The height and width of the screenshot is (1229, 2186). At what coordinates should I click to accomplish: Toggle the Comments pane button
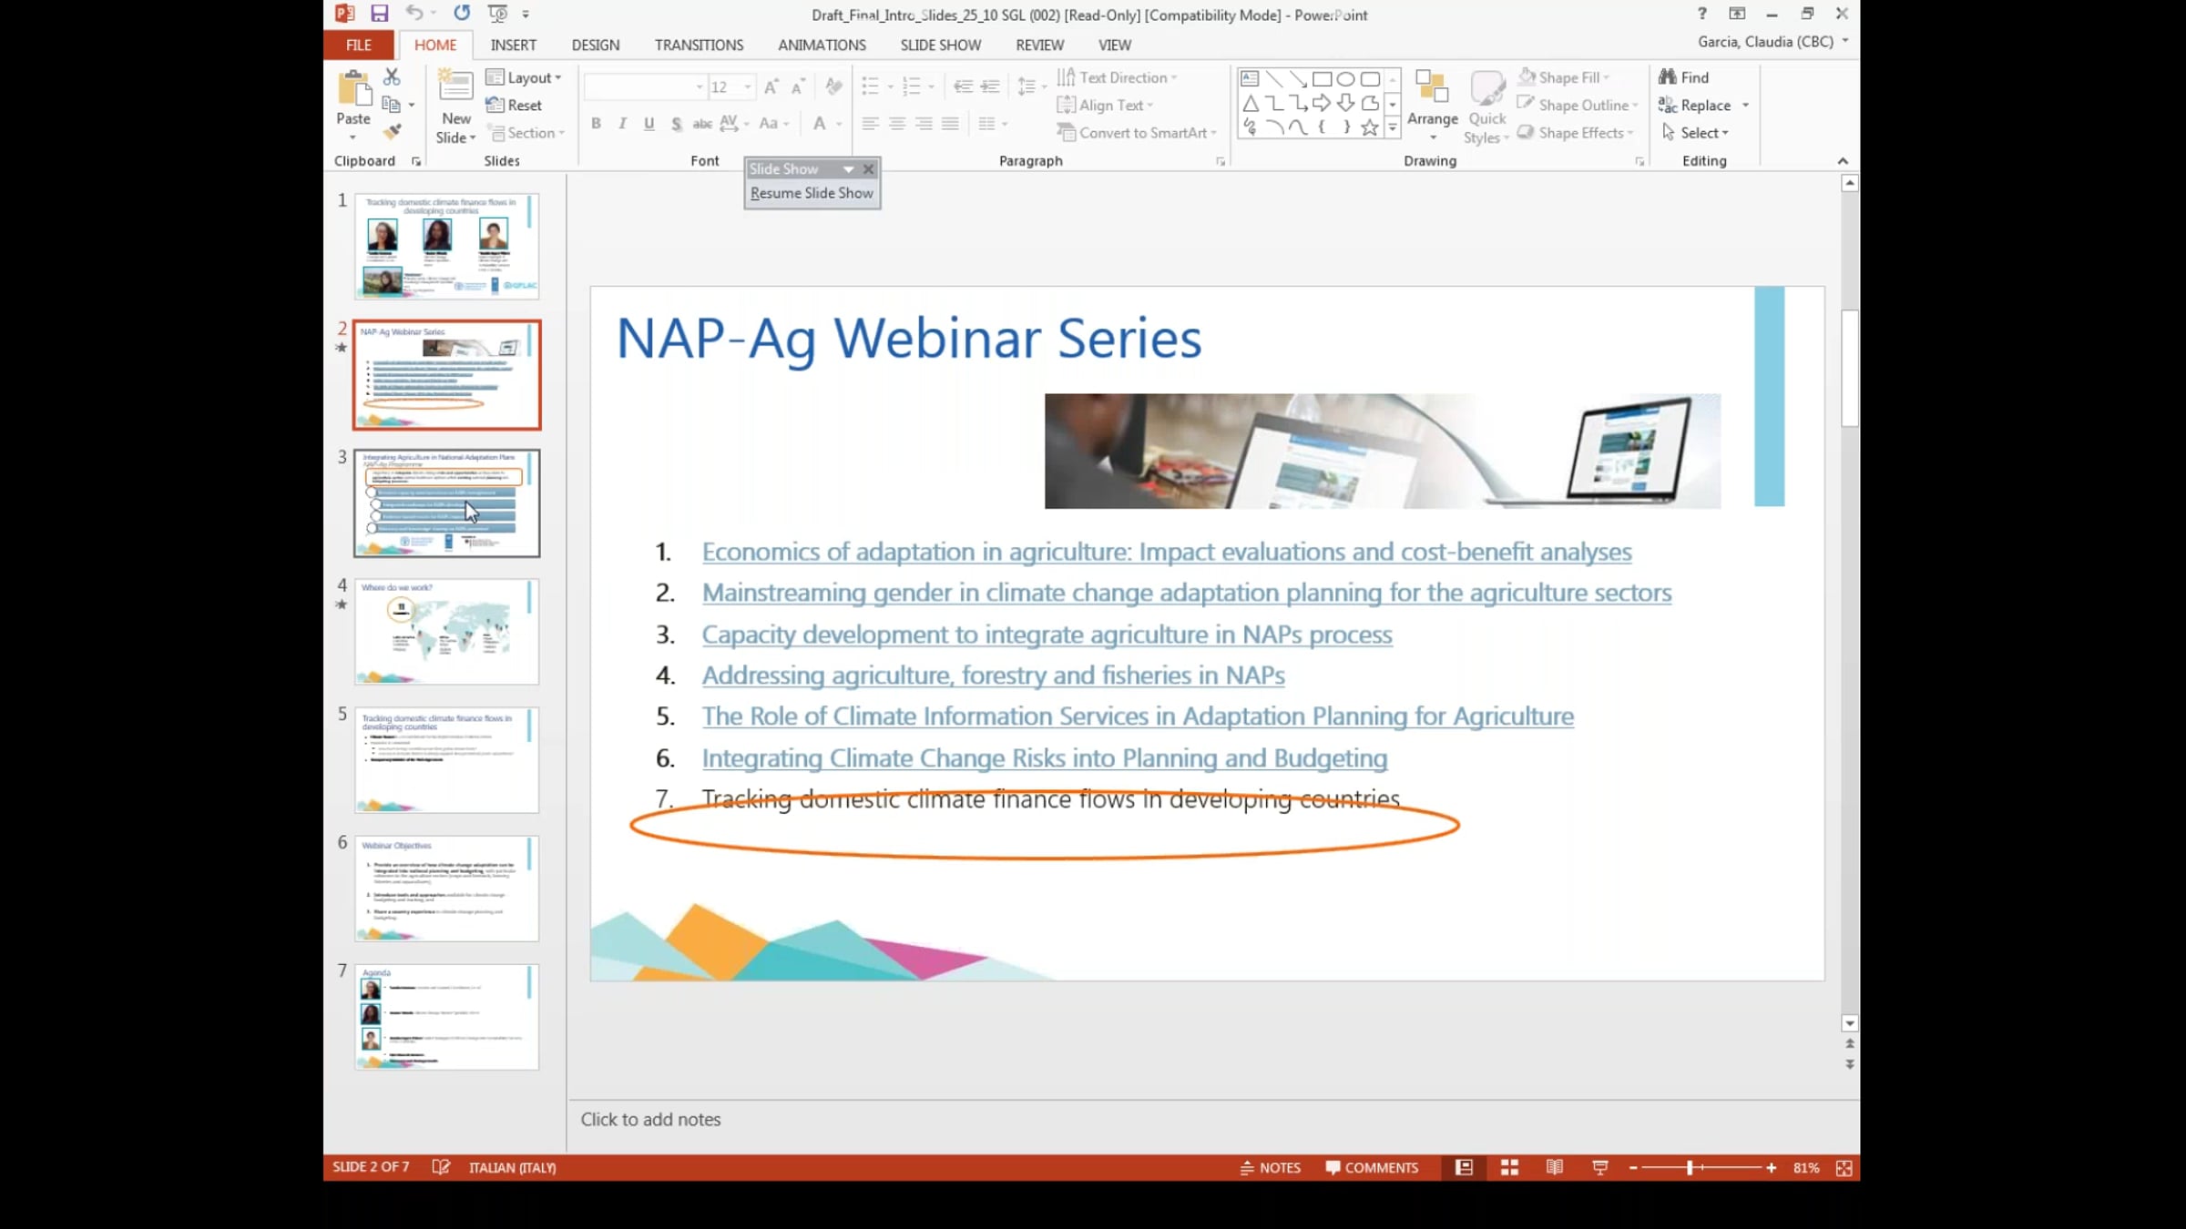coord(1372,1167)
